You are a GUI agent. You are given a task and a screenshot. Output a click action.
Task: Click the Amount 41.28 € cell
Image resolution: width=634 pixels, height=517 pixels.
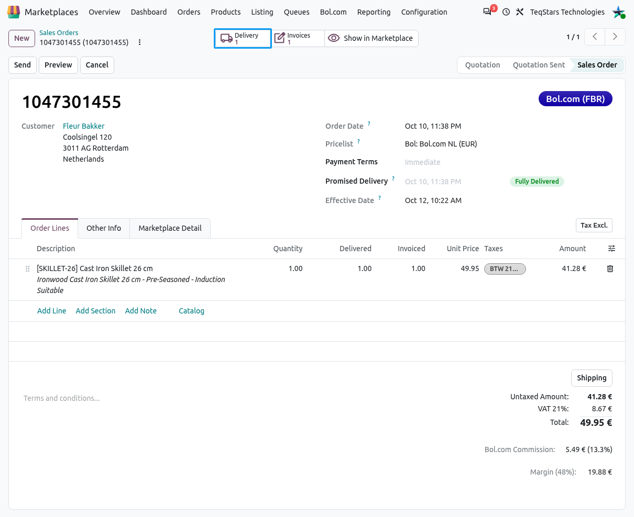coord(574,268)
